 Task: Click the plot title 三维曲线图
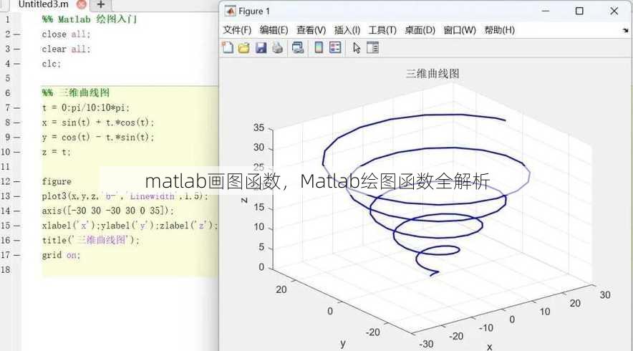coord(433,74)
